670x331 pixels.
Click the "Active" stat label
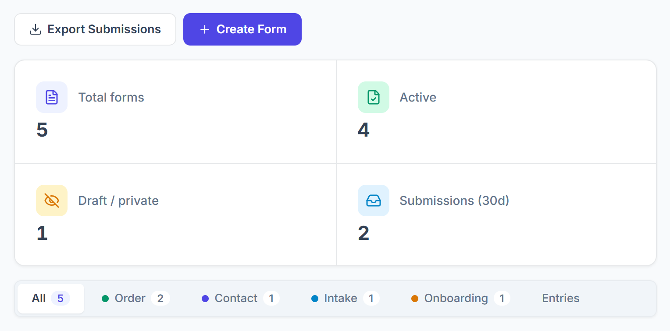click(418, 97)
